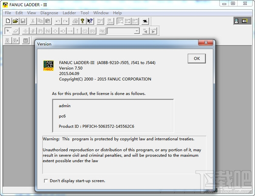Click the program compile toolbar icon
The image size is (255, 196).
(x=100, y=21)
